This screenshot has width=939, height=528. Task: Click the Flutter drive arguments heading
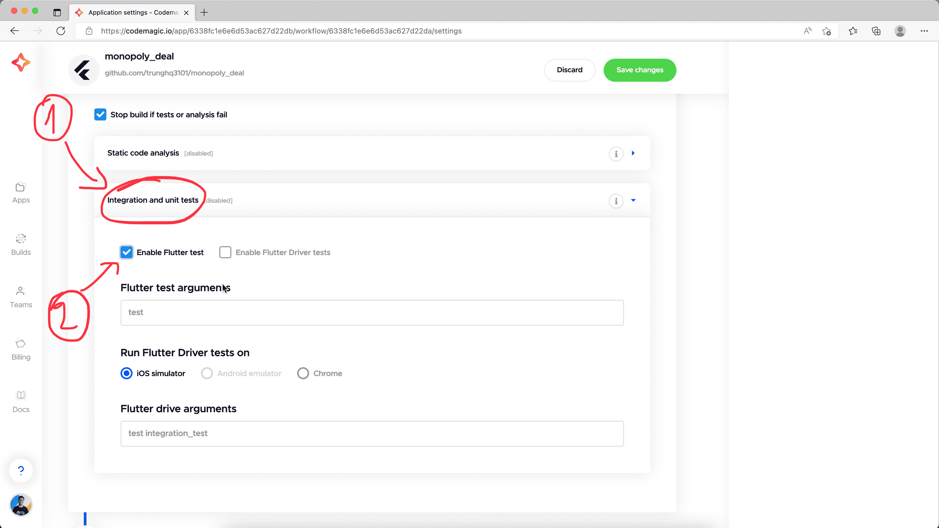(x=178, y=409)
